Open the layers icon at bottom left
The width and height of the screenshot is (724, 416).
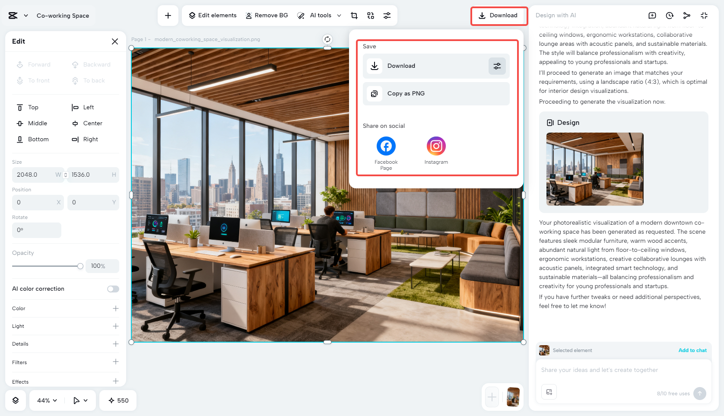(x=16, y=400)
